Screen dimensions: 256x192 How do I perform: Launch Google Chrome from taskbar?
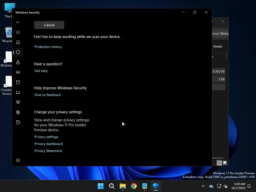pos(134,186)
